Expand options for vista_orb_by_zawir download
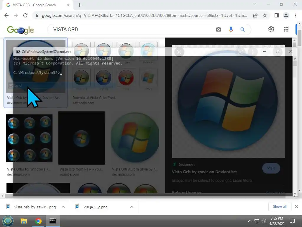The width and height of the screenshot is (302, 227). [x=63, y=207]
